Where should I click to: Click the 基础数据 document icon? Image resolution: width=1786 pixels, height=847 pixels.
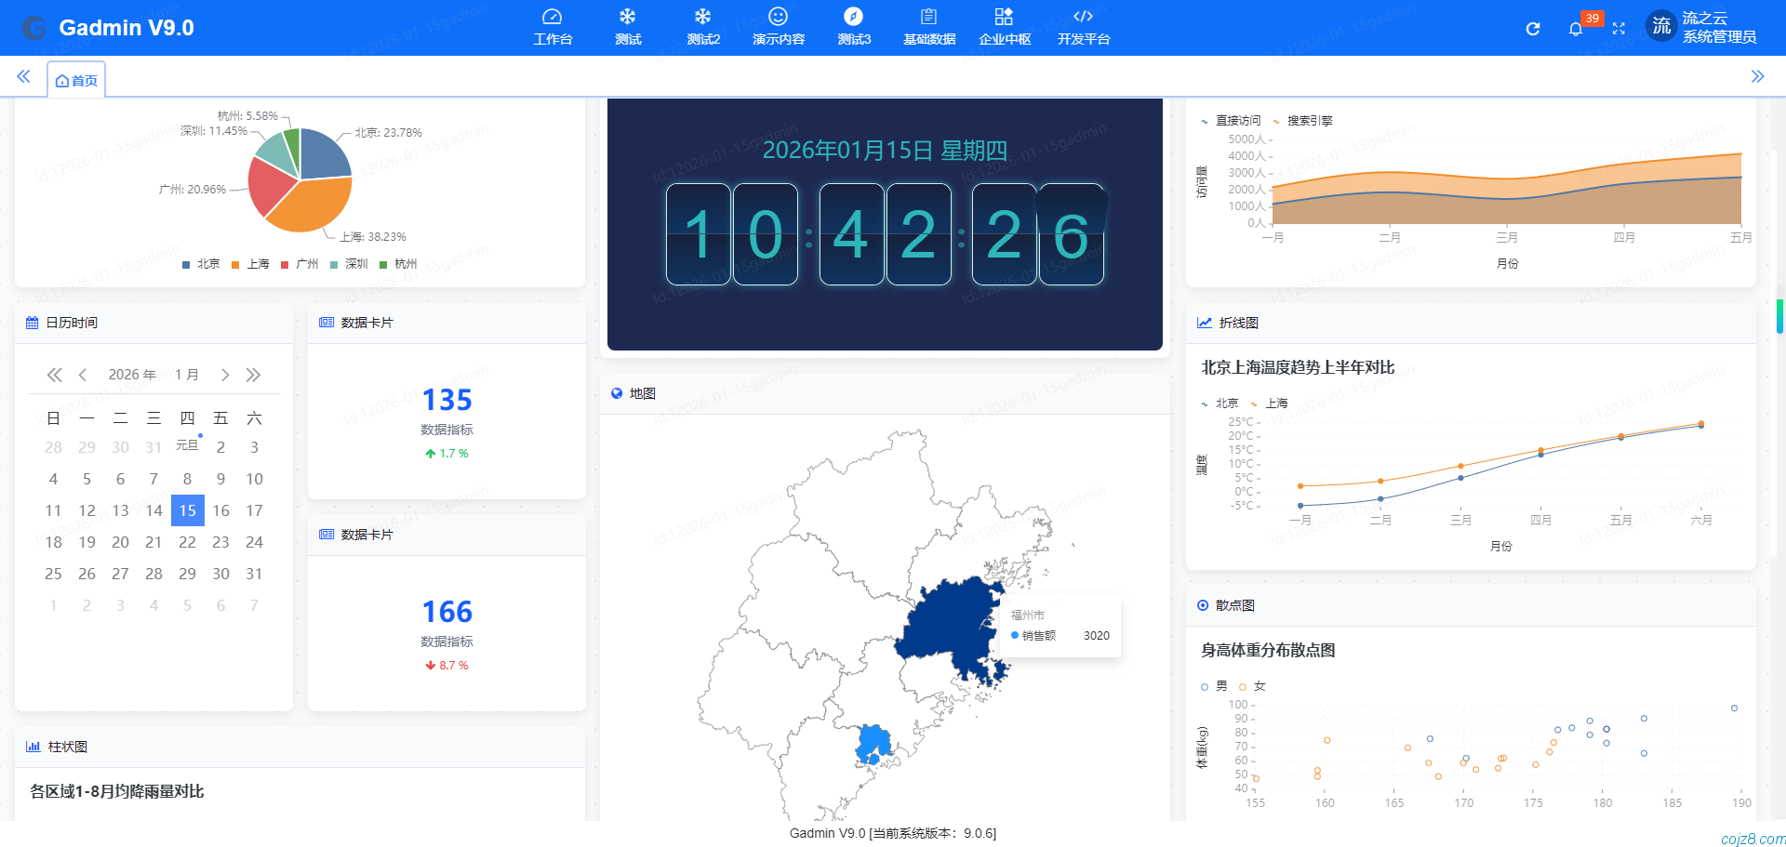point(928,16)
